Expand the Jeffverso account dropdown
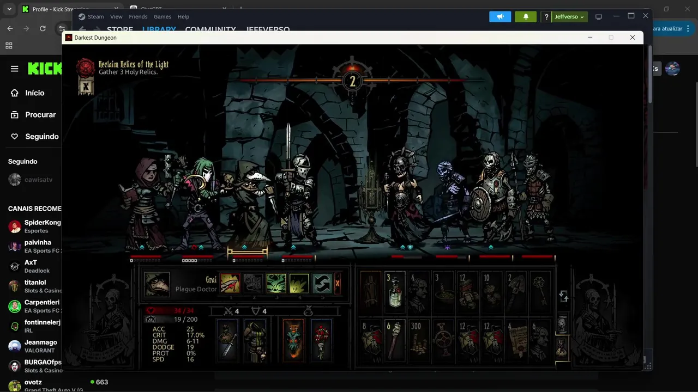Screen dimensions: 698x392 [x=569, y=17]
